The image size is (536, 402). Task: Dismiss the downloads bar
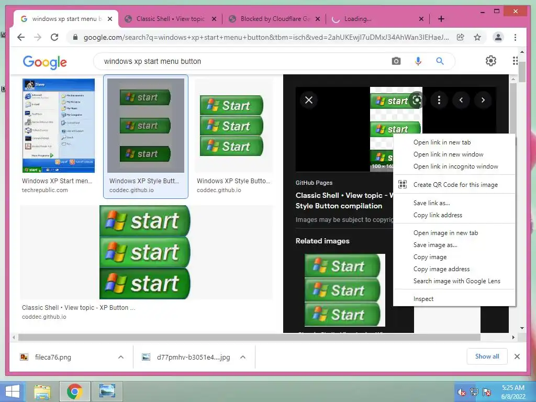[x=517, y=356]
